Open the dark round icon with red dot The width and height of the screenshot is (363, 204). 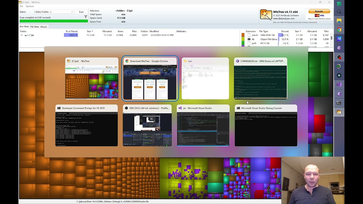click(339, 57)
